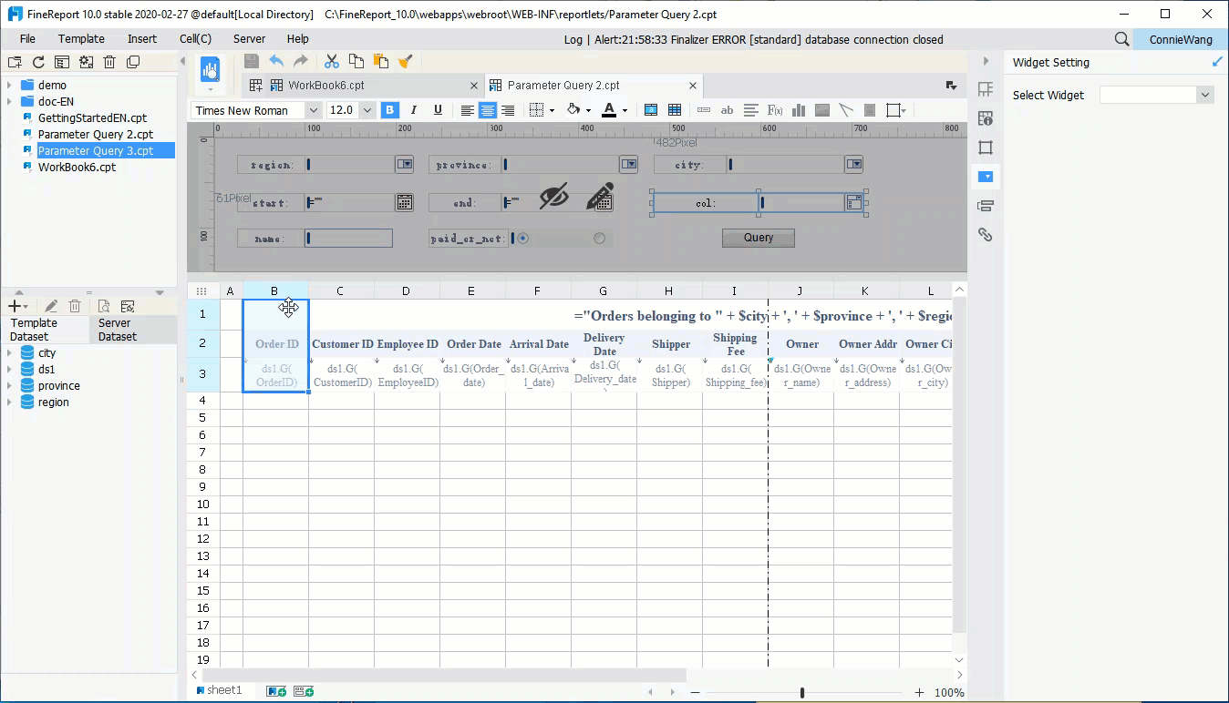
Task: Click the ConnieWang account button
Action: pos(1180,39)
